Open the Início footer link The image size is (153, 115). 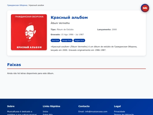(x=45, y=112)
